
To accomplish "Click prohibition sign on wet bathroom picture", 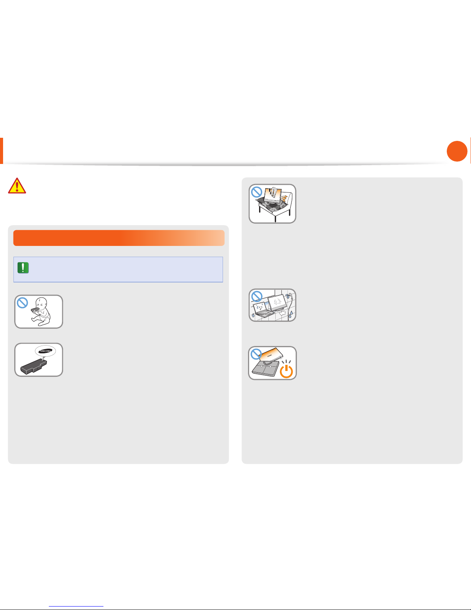I will tap(256, 296).
